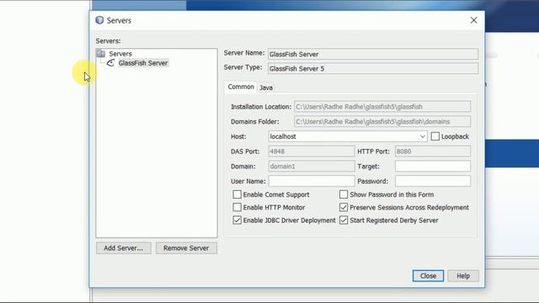The image size is (539, 303).
Task: Click the Server Type field
Action: click(373, 68)
